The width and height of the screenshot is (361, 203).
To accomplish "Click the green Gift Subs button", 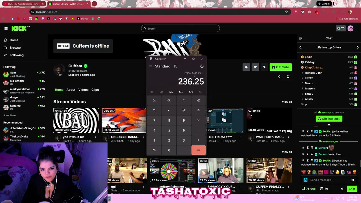I will click(281, 67).
